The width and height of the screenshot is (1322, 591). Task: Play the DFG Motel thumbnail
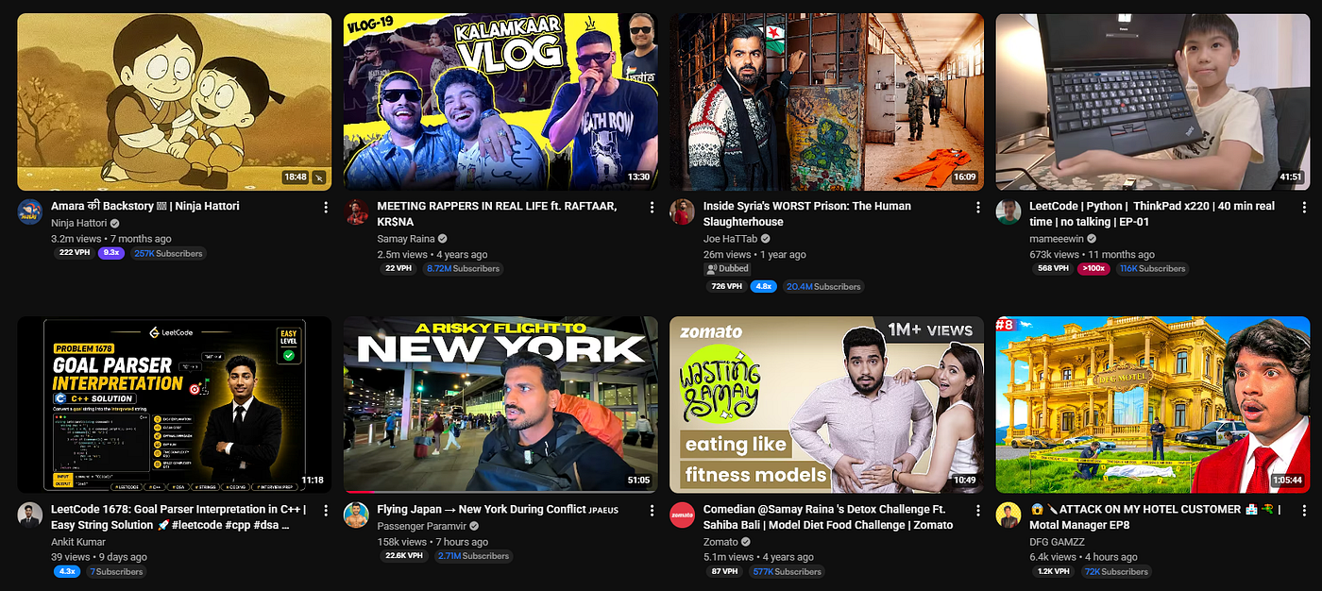tap(1153, 405)
